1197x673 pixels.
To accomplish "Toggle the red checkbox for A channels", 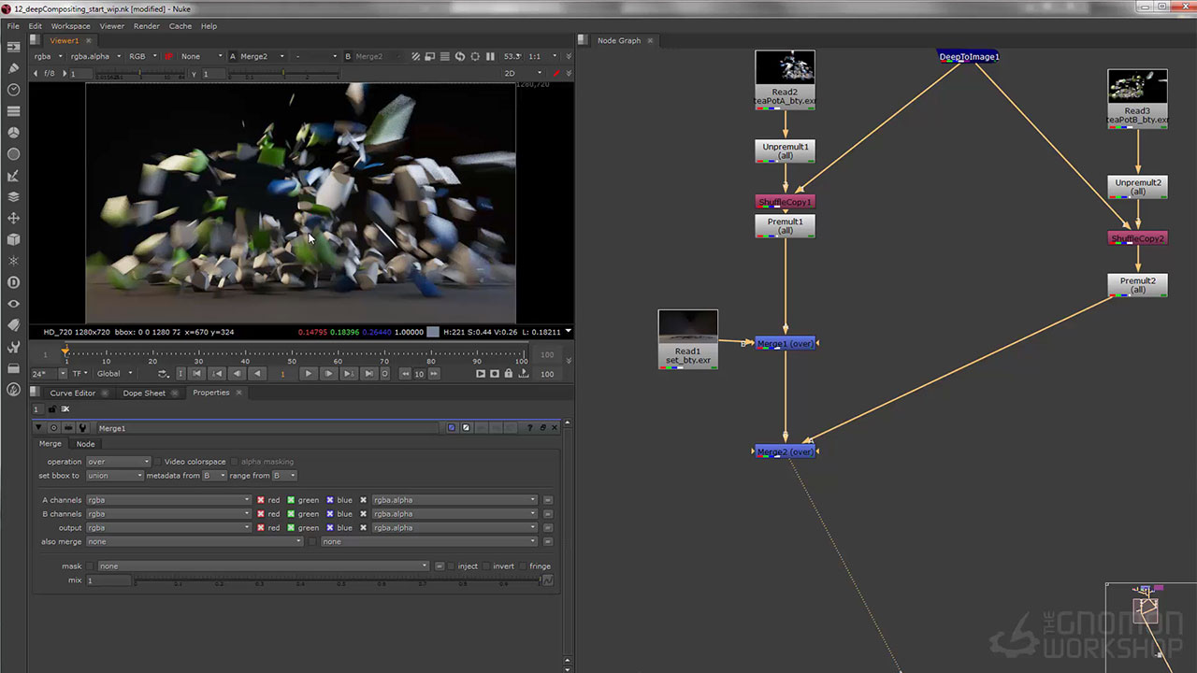I will click(x=262, y=500).
